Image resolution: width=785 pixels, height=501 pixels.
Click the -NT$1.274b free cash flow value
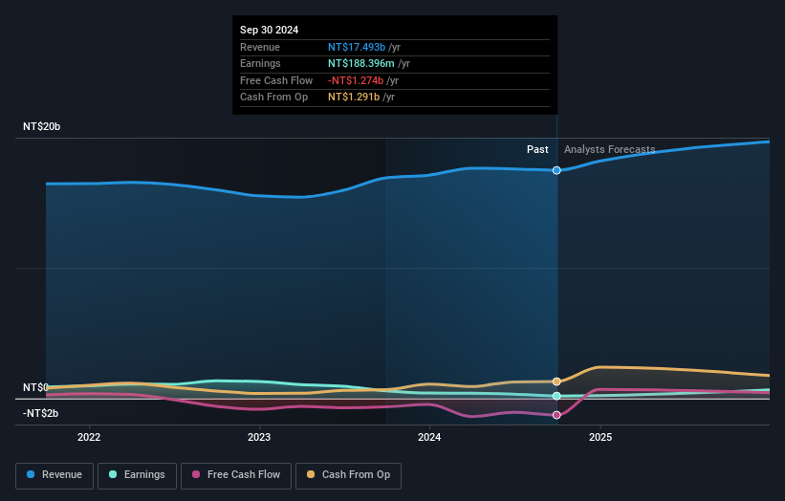pyautogui.click(x=356, y=80)
